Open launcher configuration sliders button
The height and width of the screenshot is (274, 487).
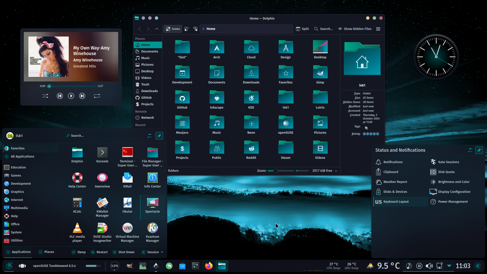[150, 136]
